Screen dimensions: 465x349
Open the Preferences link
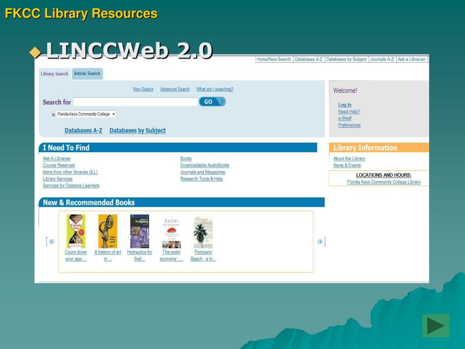(349, 125)
